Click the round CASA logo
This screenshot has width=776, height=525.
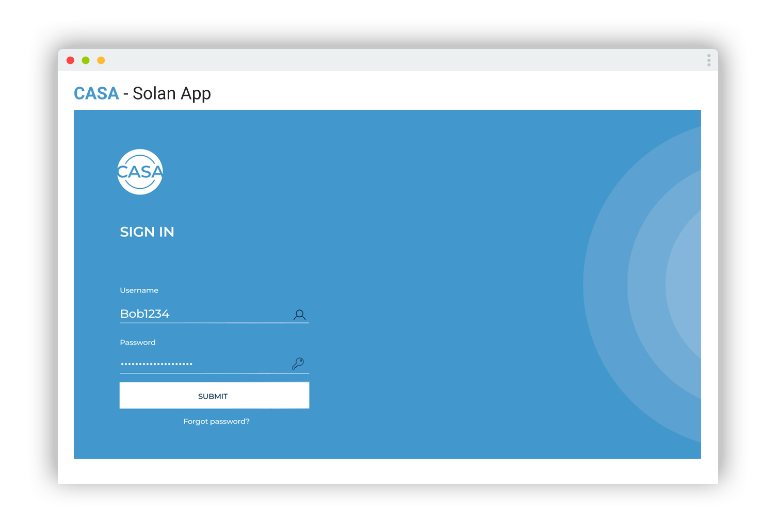point(140,172)
